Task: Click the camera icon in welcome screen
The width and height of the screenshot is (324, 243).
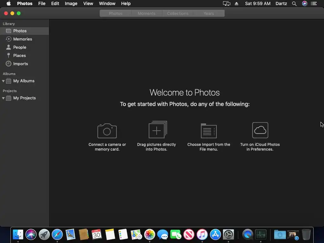Action: tap(107, 131)
